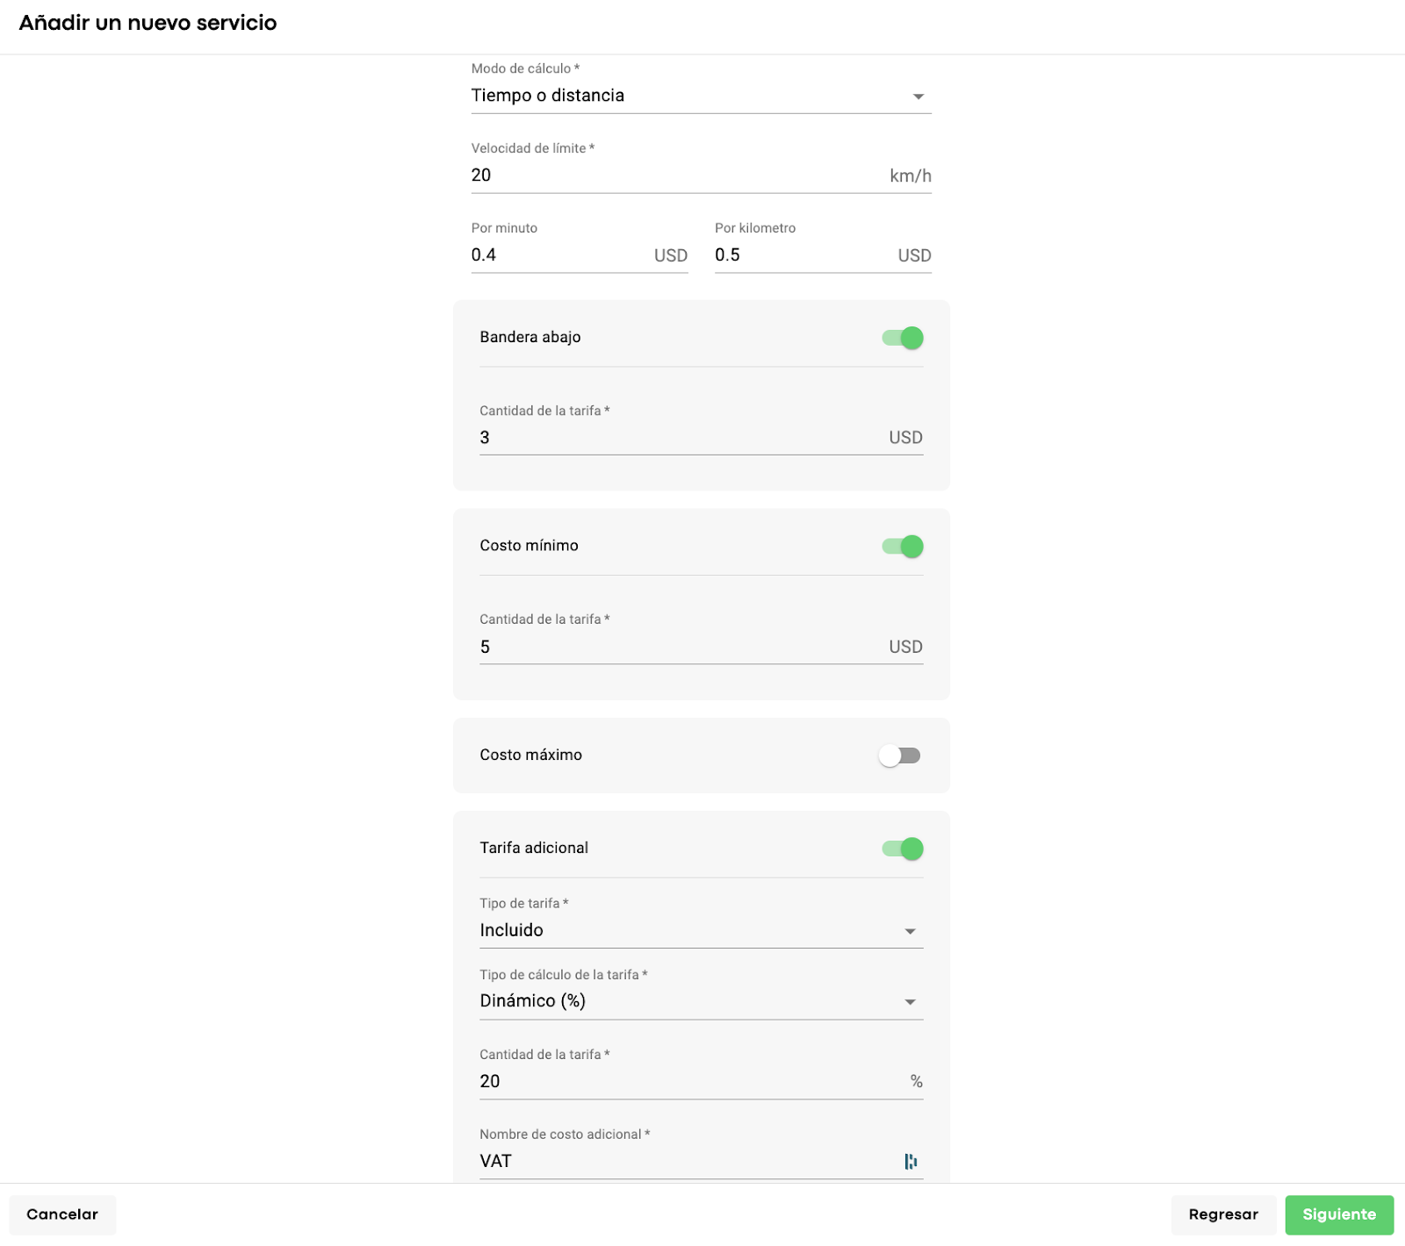Click the Dinámico (%) dropdown arrow

910,1002
